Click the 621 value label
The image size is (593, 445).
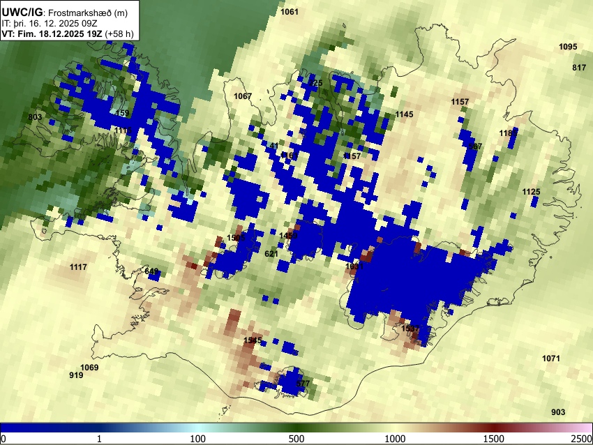coord(271,254)
